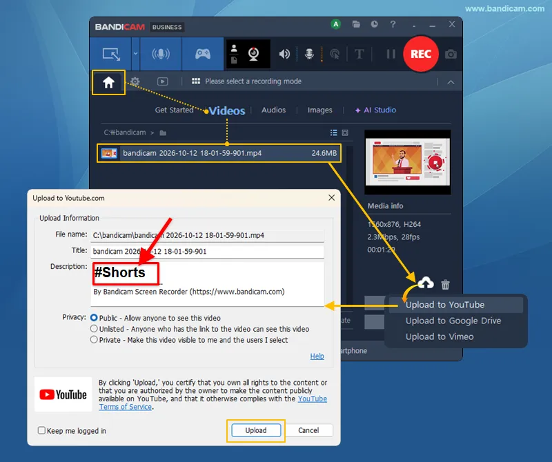The width and height of the screenshot is (552, 462).
Task: Switch to the Audios tab
Action: pyautogui.click(x=273, y=110)
